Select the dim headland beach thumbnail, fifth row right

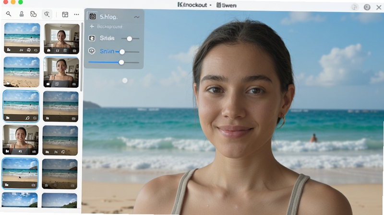(60, 174)
